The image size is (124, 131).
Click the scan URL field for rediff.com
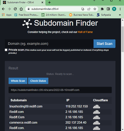click(60, 90)
